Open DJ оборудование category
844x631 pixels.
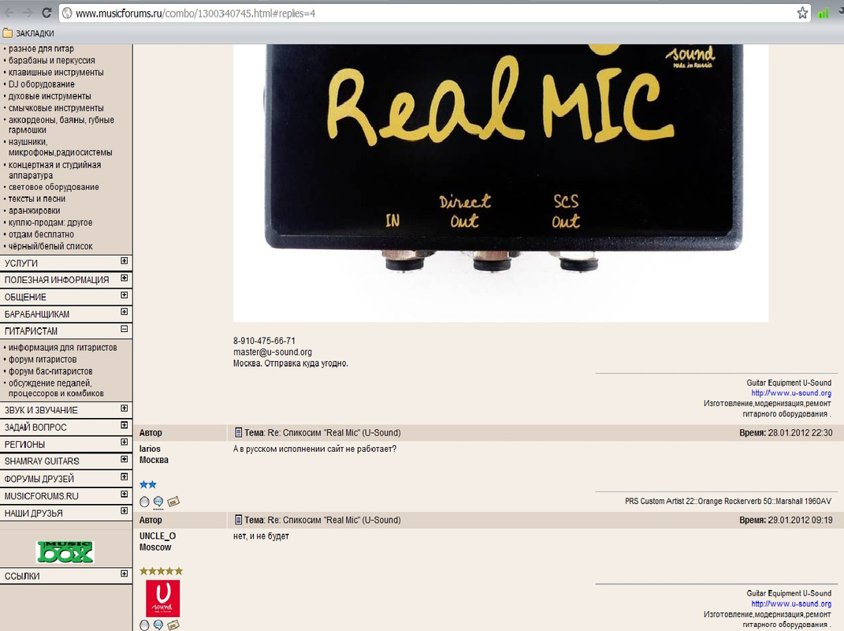(x=42, y=84)
